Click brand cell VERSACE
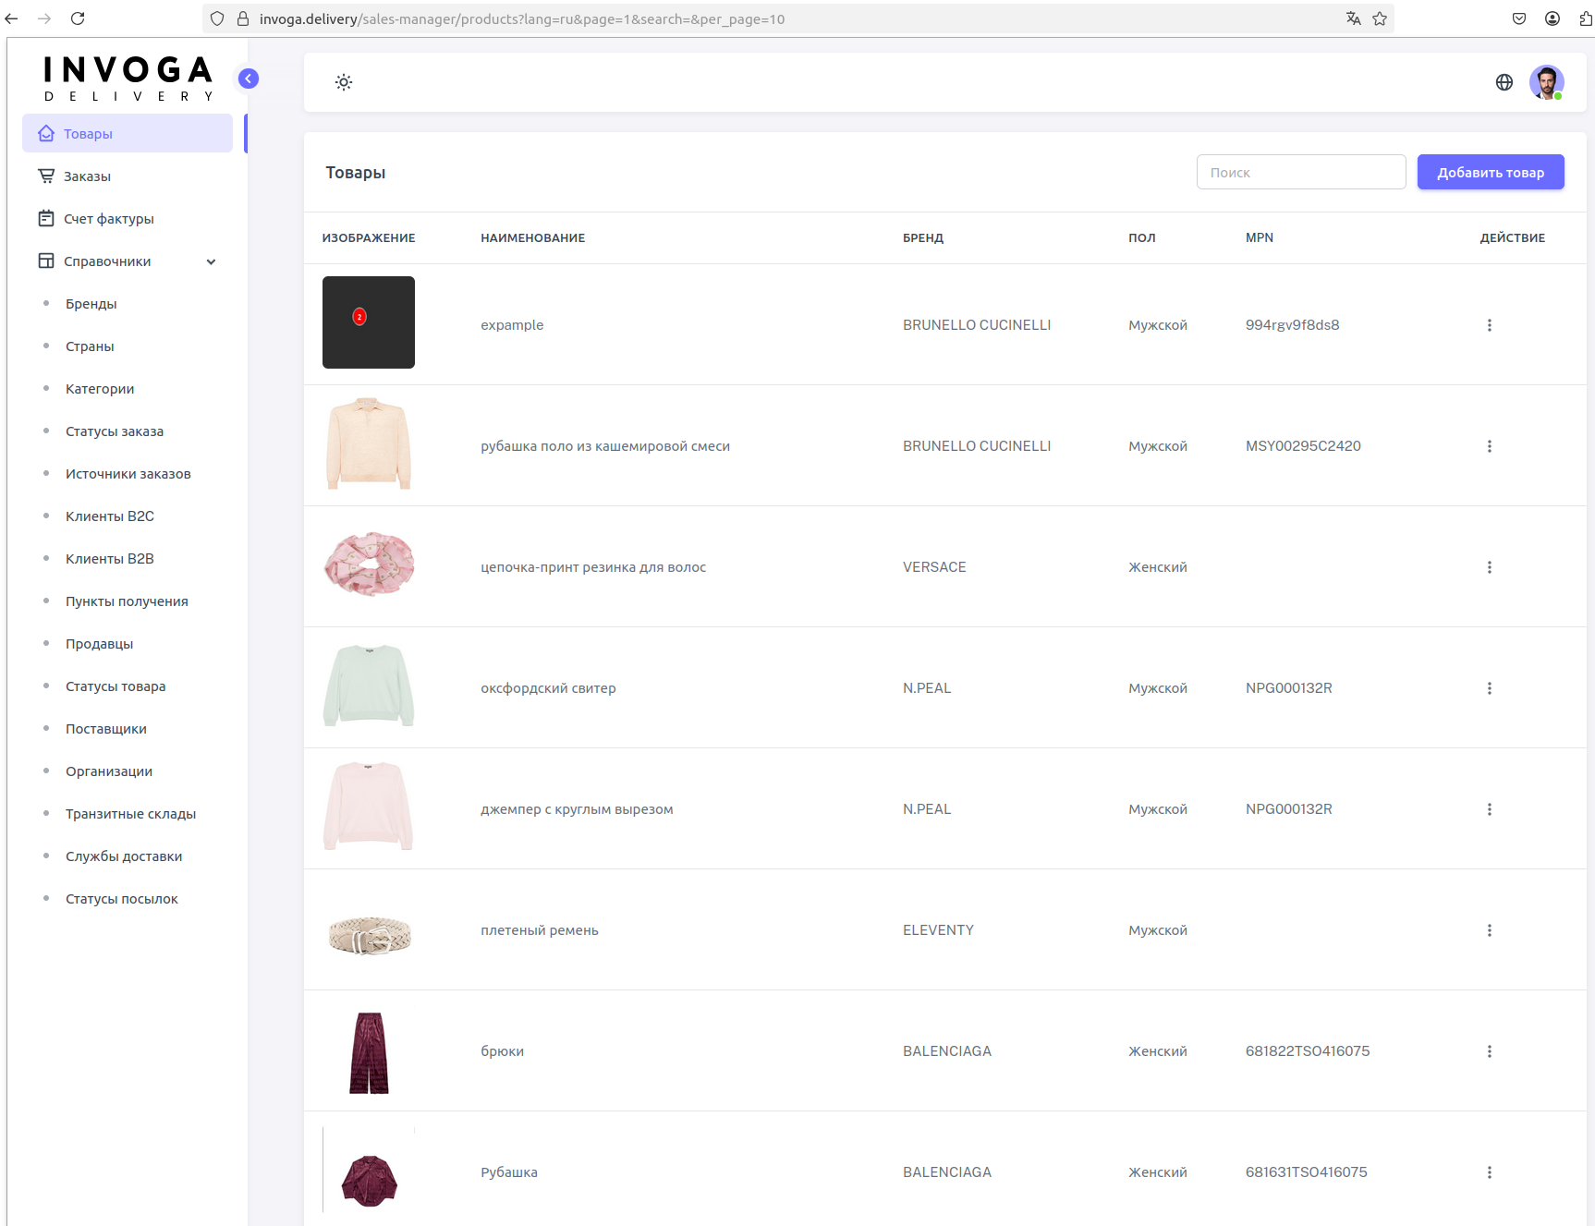The width and height of the screenshot is (1595, 1226). pos(934,567)
